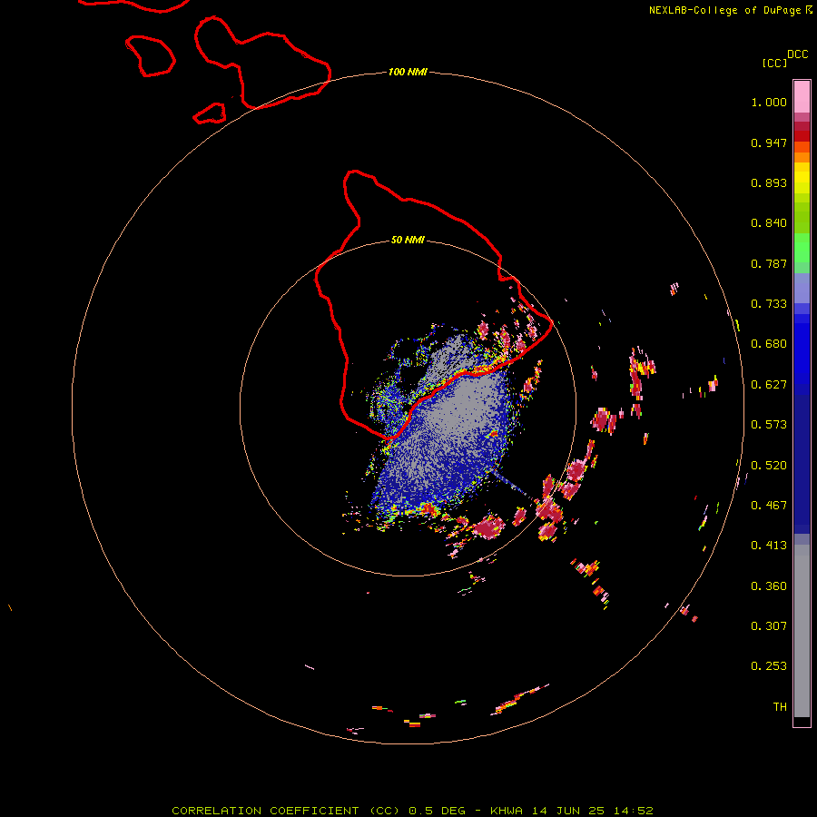The height and width of the screenshot is (817, 817).
Task: Click the KHWA radar site identifier
Action: tap(507, 811)
